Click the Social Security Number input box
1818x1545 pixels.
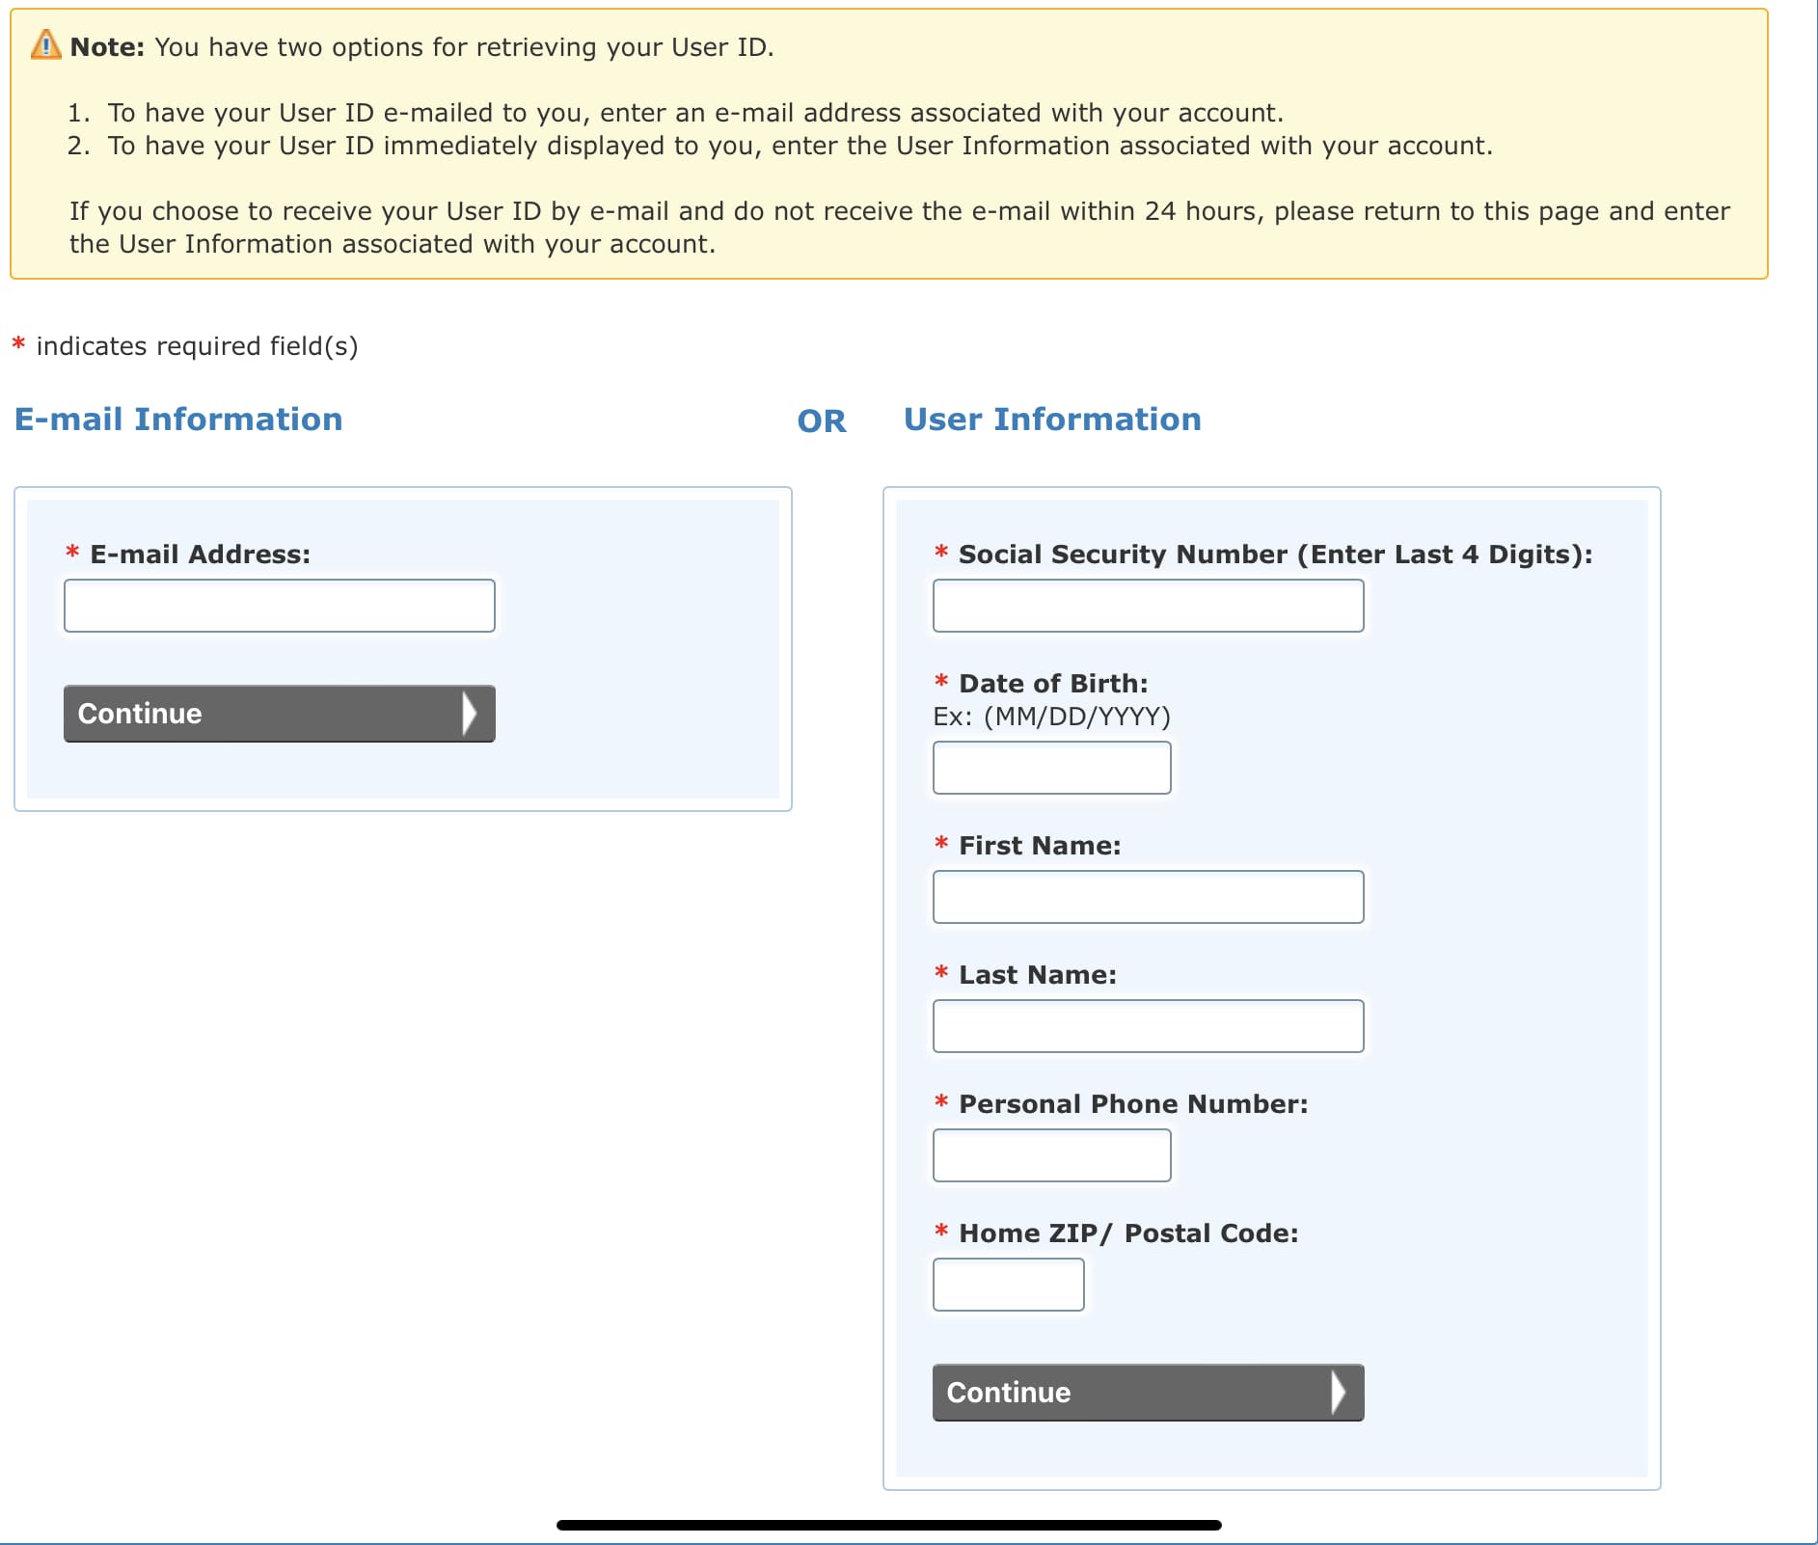coord(1148,605)
